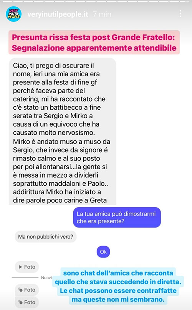The image size is (192, 310).
Task: Tap the long grey message about Sergio and Mirko
Action: coord(62,132)
